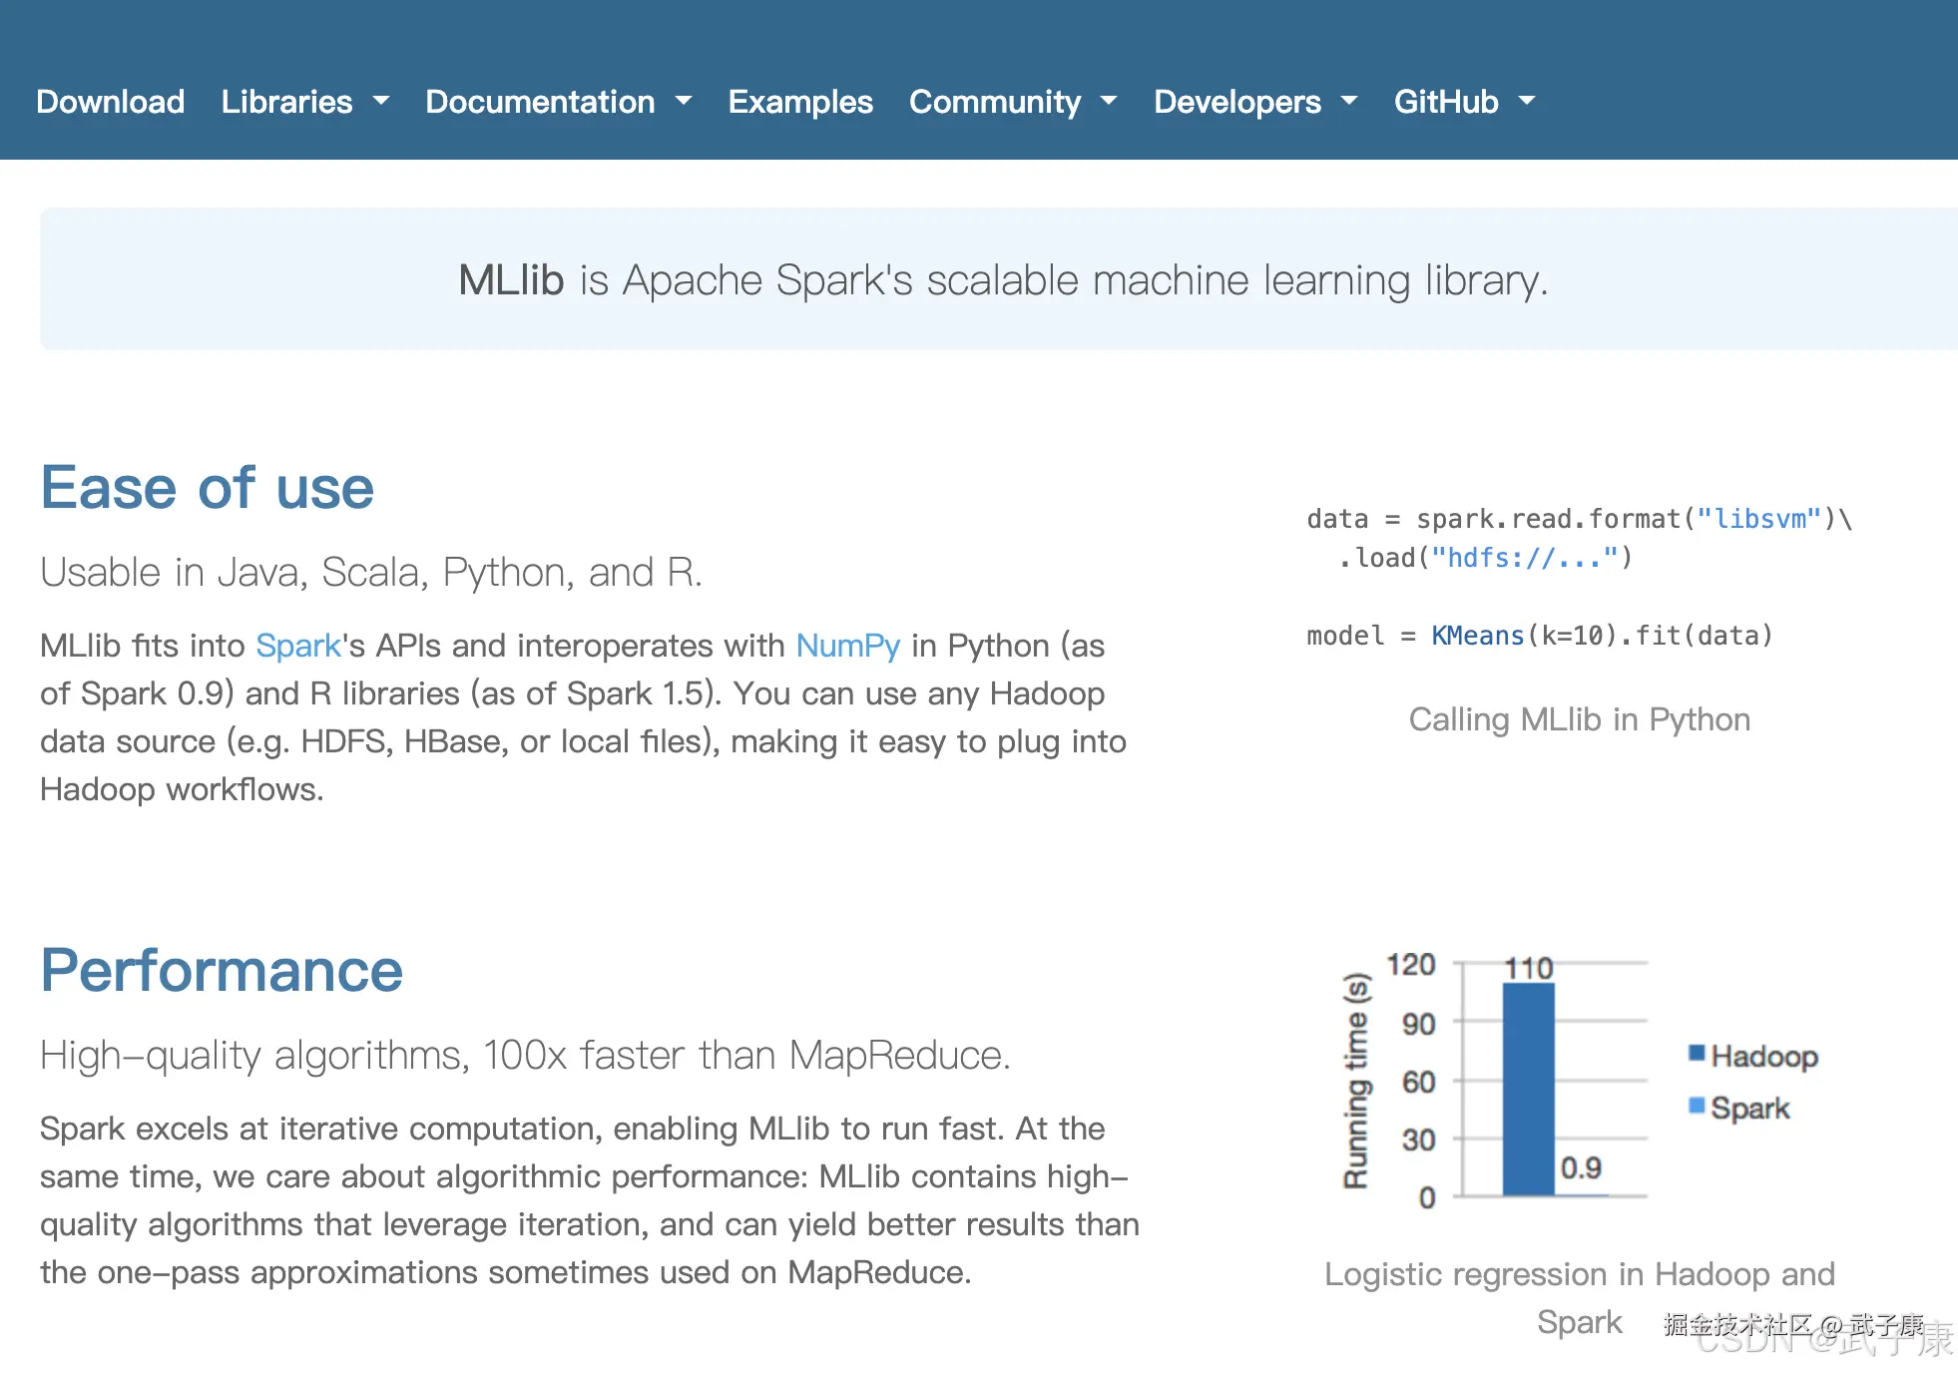1958x1373 pixels.
Task: Click the Logistic regression chart caption
Action: pyautogui.click(x=1579, y=1274)
